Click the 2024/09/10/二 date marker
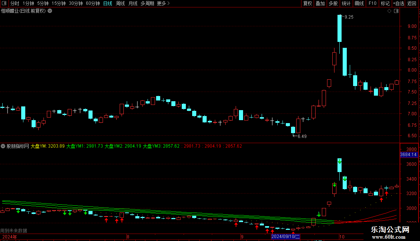The image size is (420, 241). click(x=285, y=237)
